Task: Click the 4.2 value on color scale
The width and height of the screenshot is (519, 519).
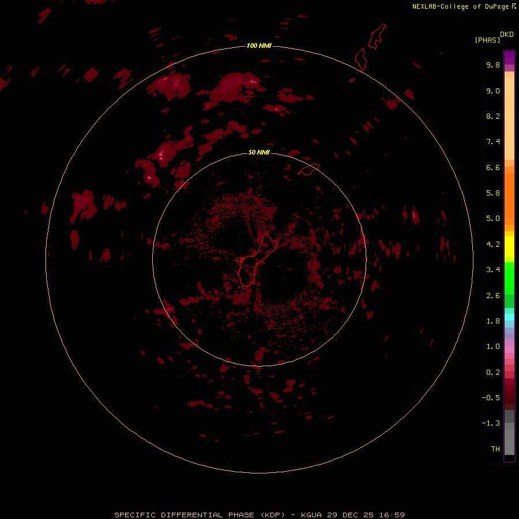Action: click(493, 245)
